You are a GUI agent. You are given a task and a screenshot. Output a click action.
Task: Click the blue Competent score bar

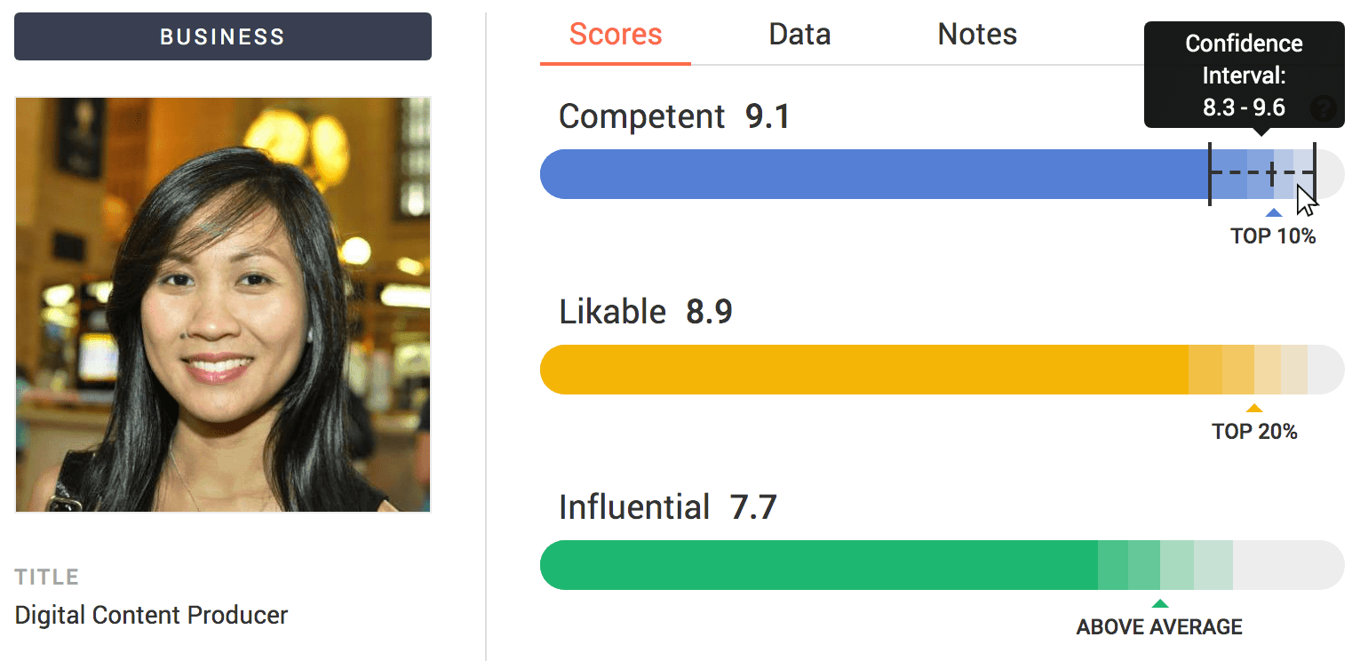tap(942, 174)
